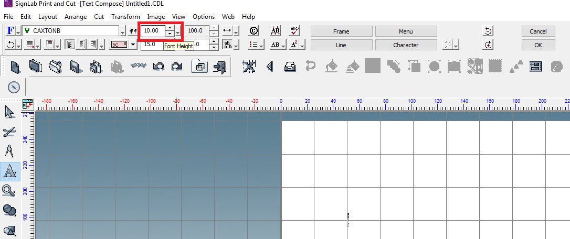Click the Font Height field showing 10.00
The image size is (570, 239).
(x=153, y=31)
